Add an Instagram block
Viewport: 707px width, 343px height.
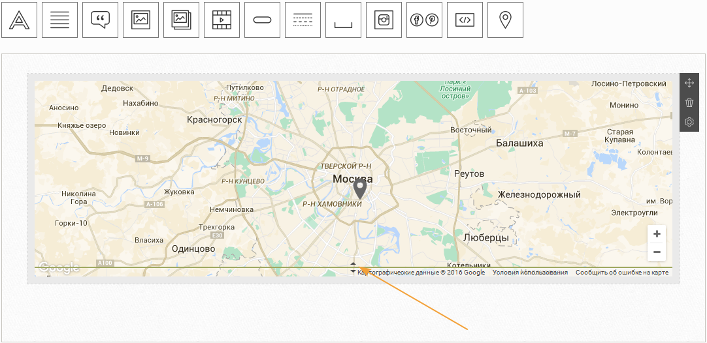384,20
